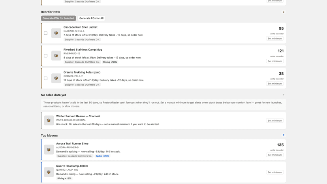Image resolution: width=327 pixels, height=184 pixels.
Task: Click the 135 units to order value
Action: click(x=280, y=145)
